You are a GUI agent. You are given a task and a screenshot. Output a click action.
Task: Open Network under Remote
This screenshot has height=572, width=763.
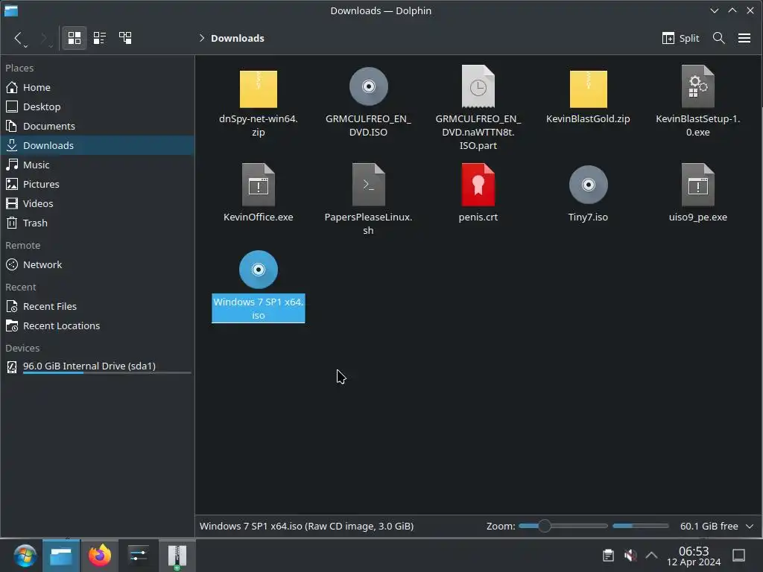[x=98, y=264]
